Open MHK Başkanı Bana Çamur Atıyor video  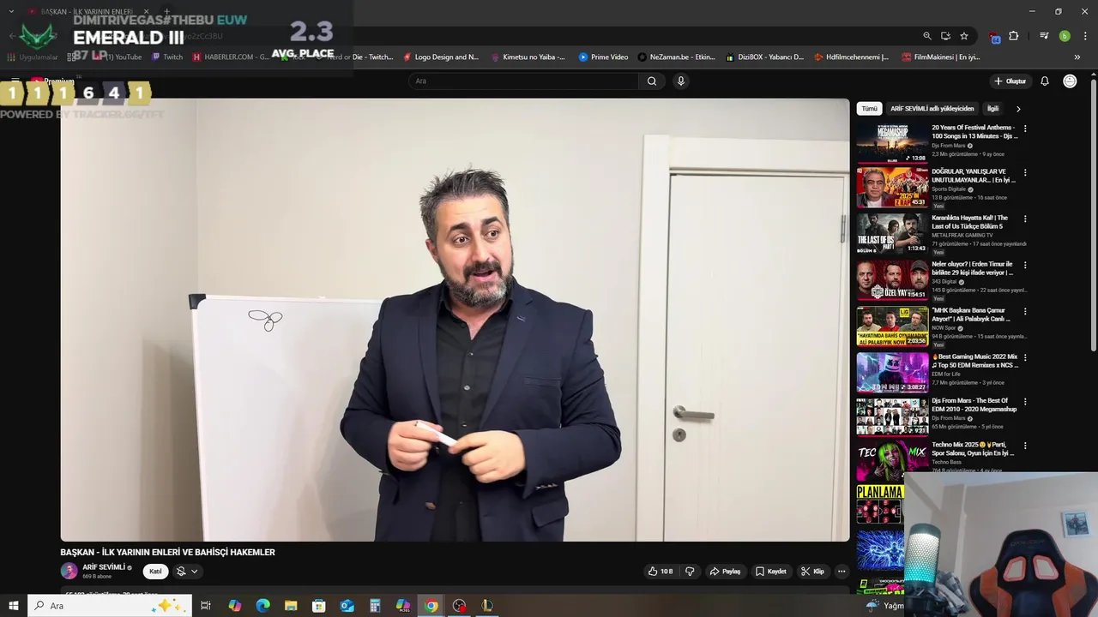[x=892, y=326]
